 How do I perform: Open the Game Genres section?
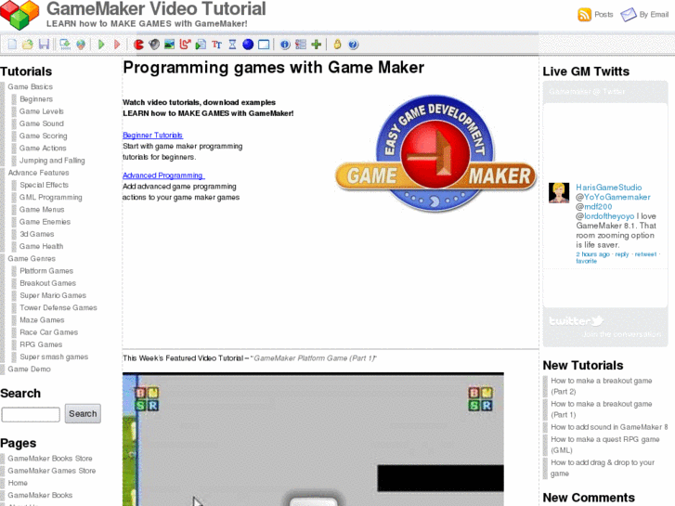pos(32,258)
